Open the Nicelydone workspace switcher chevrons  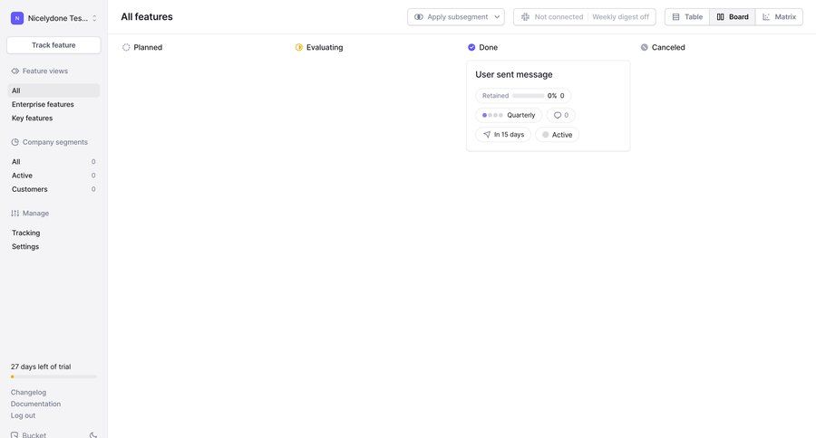94,18
